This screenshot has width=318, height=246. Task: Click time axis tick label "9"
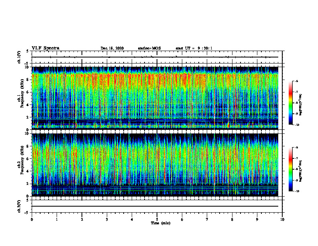(257, 219)
